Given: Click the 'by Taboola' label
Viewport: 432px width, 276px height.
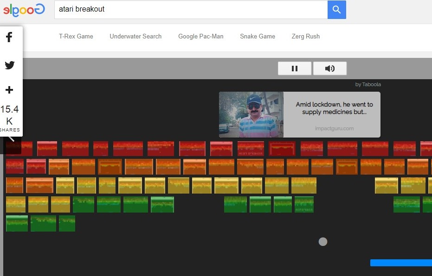Looking at the screenshot, I should coord(368,84).
